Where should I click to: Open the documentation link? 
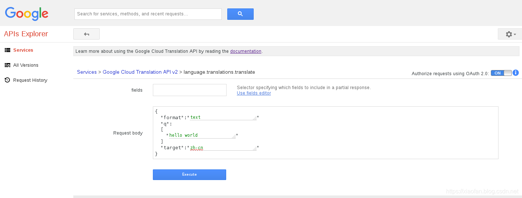click(246, 51)
